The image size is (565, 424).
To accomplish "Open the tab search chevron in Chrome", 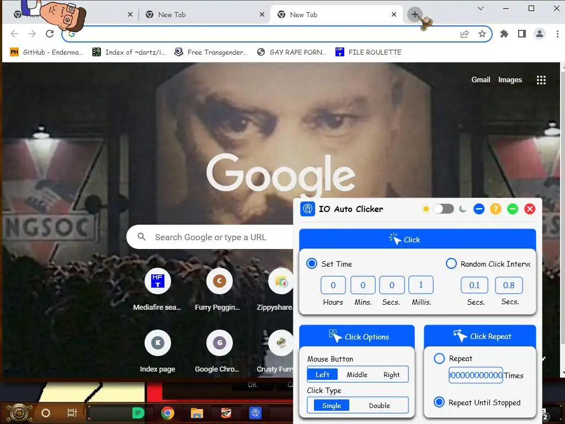I will [481, 8].
